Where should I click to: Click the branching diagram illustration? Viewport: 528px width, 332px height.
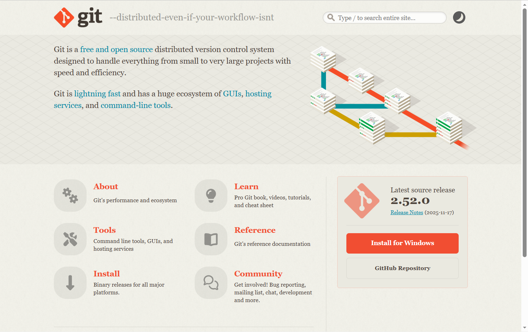click(387, 98)
